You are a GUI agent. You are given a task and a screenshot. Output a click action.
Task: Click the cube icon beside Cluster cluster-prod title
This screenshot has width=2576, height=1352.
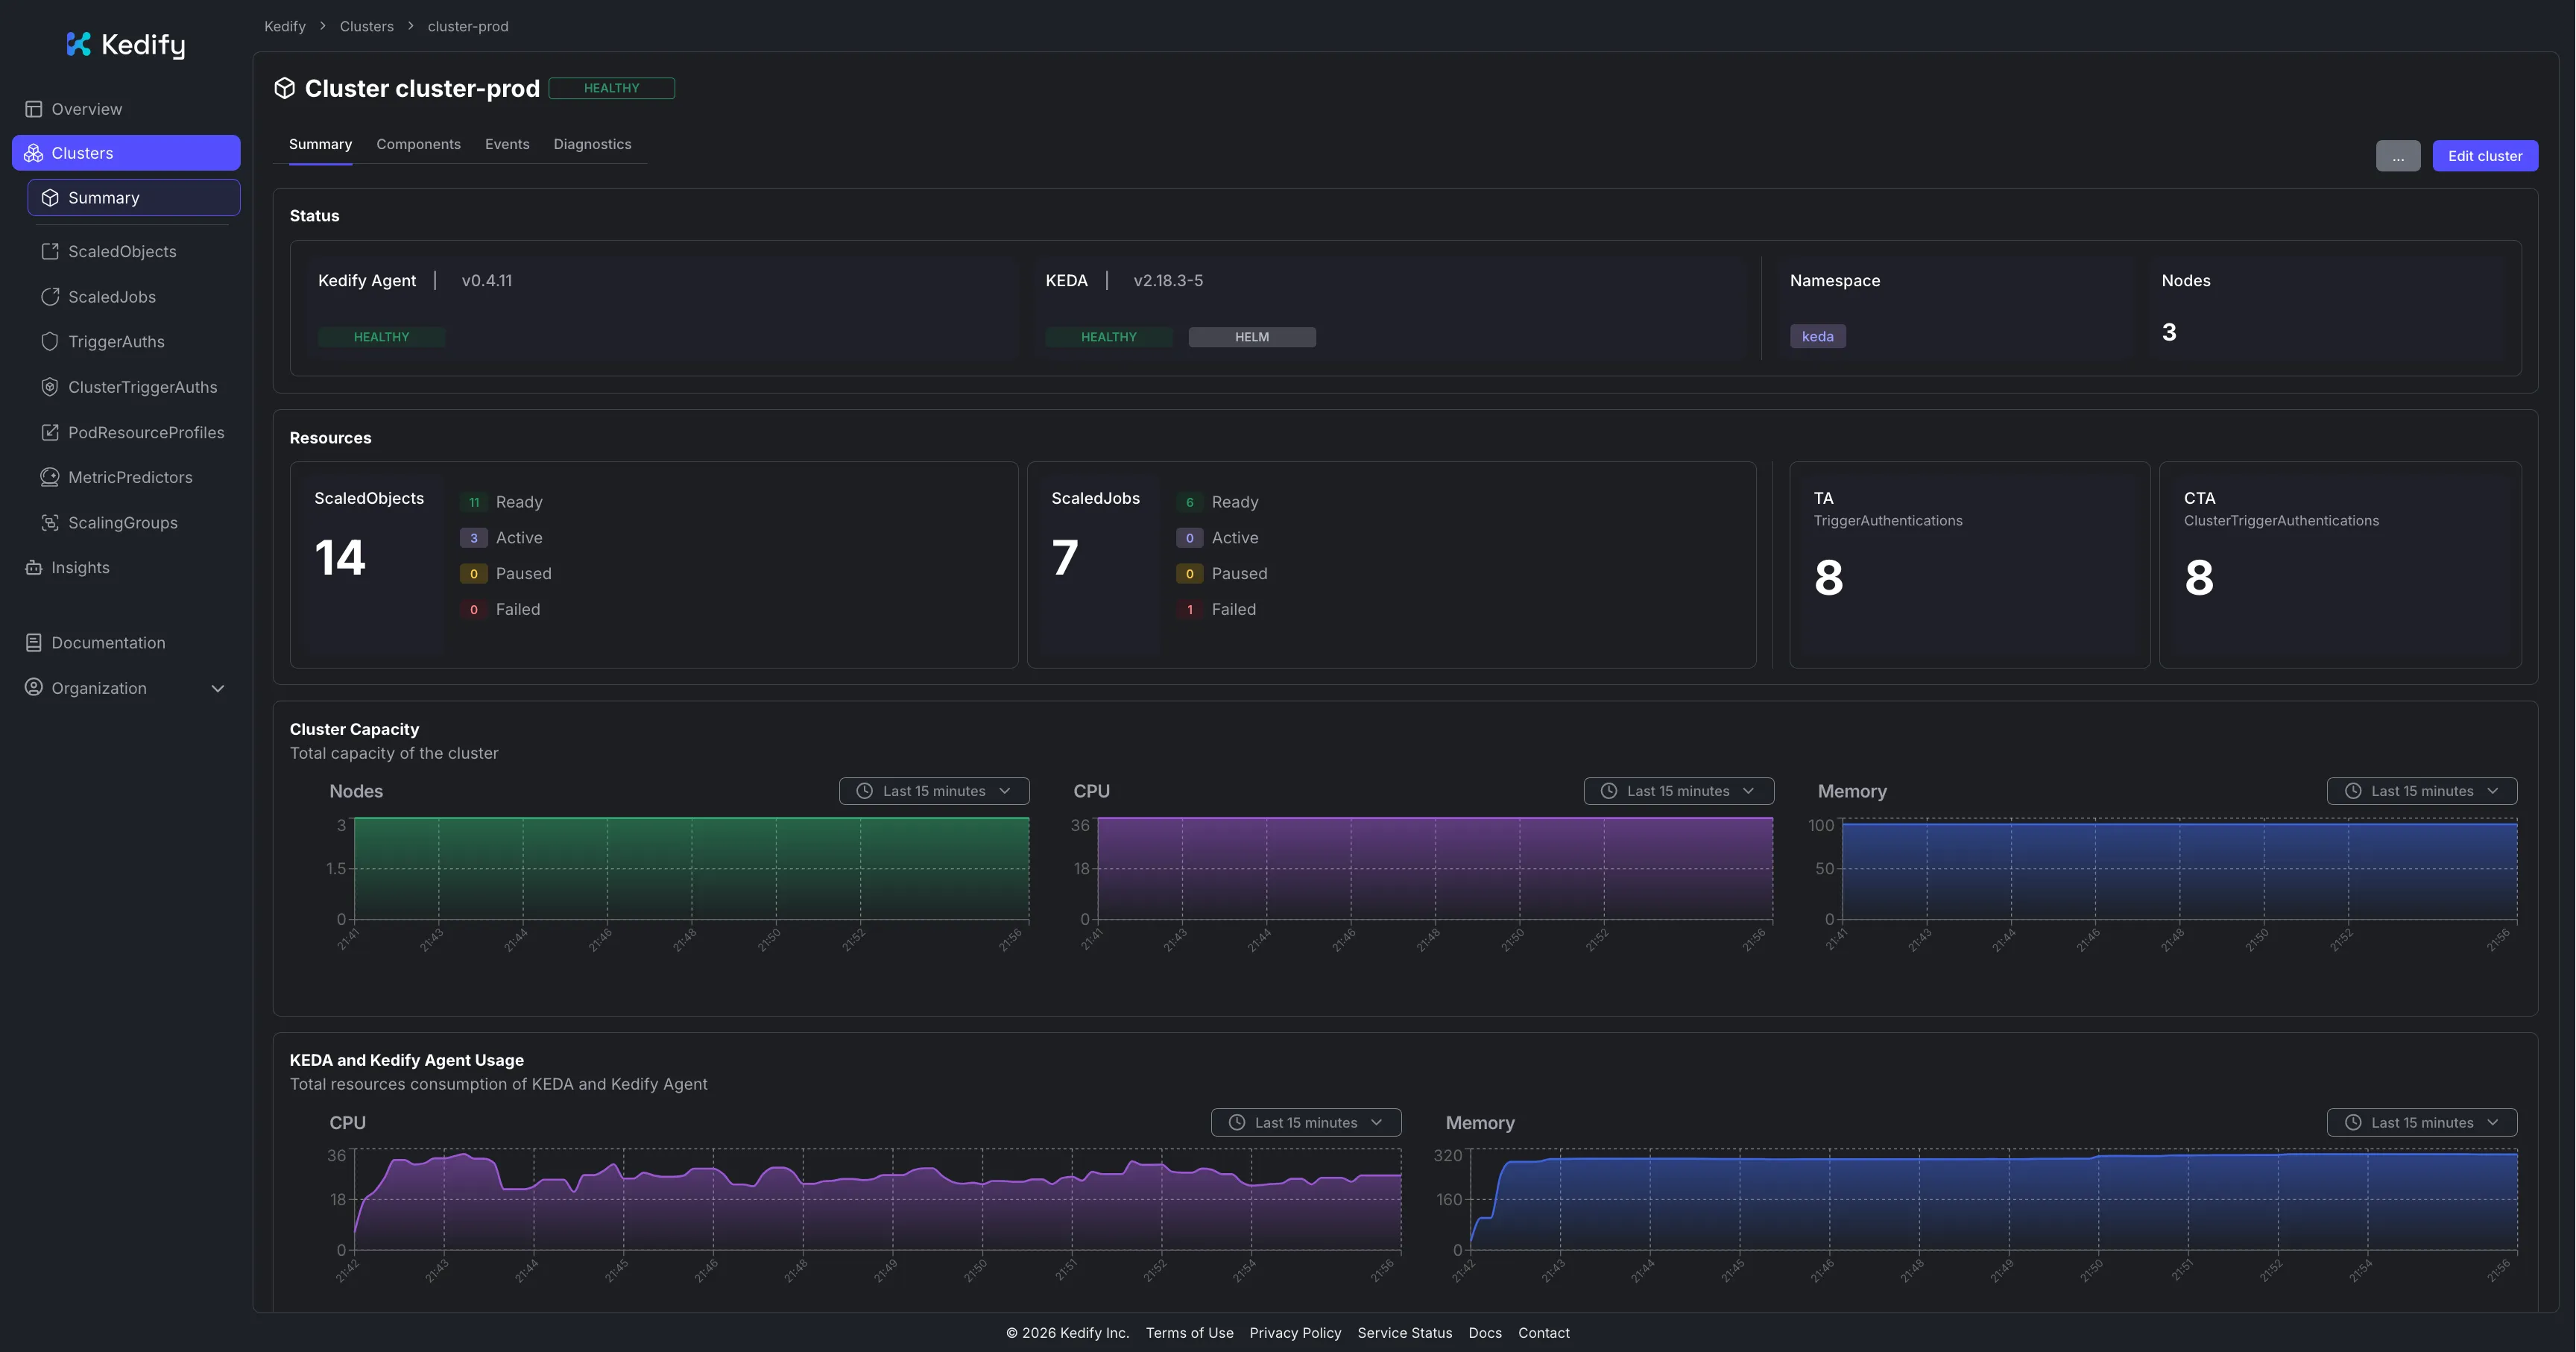pos(285,88)
